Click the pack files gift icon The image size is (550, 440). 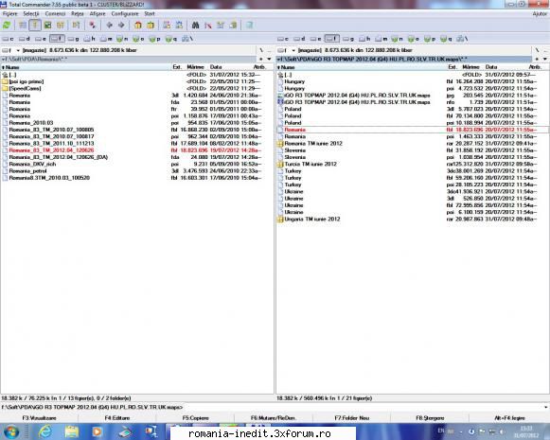point(138,26)
